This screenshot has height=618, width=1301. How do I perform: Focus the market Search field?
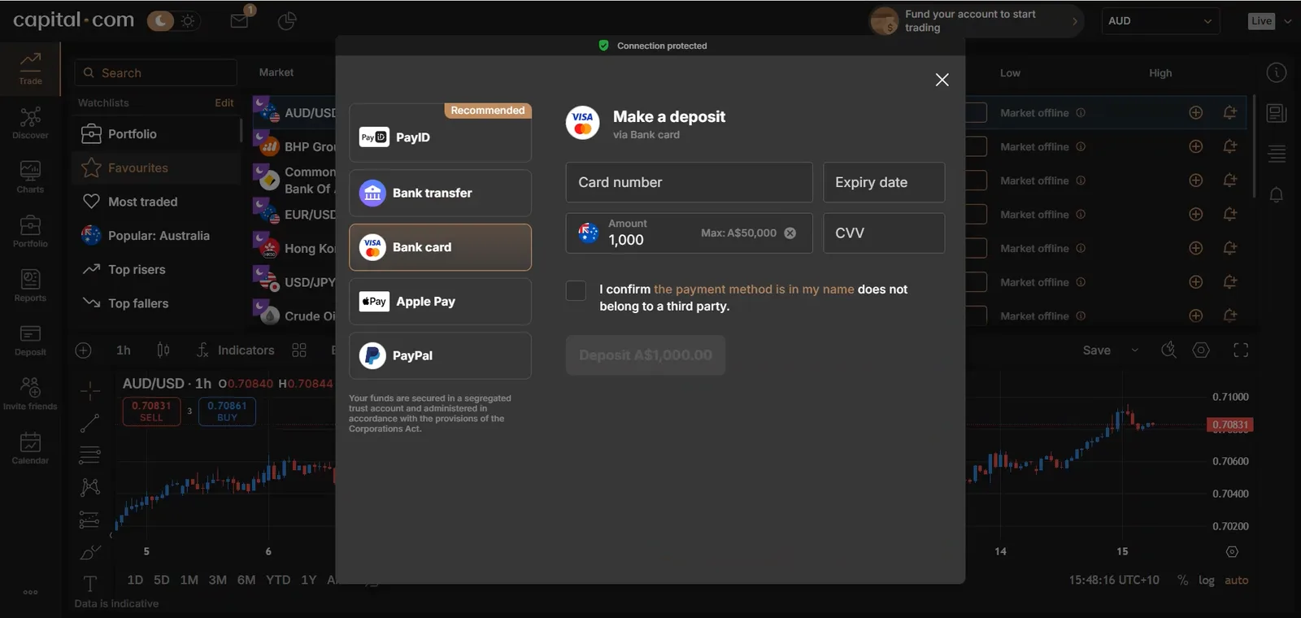(156, 73)
